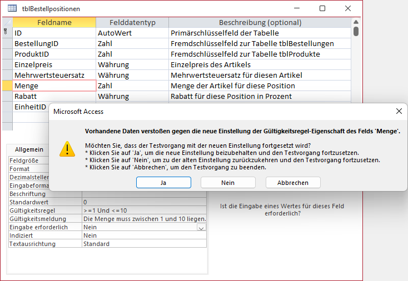
Task: Click the 'Standardwert' value field
Action: pos(143,202)
